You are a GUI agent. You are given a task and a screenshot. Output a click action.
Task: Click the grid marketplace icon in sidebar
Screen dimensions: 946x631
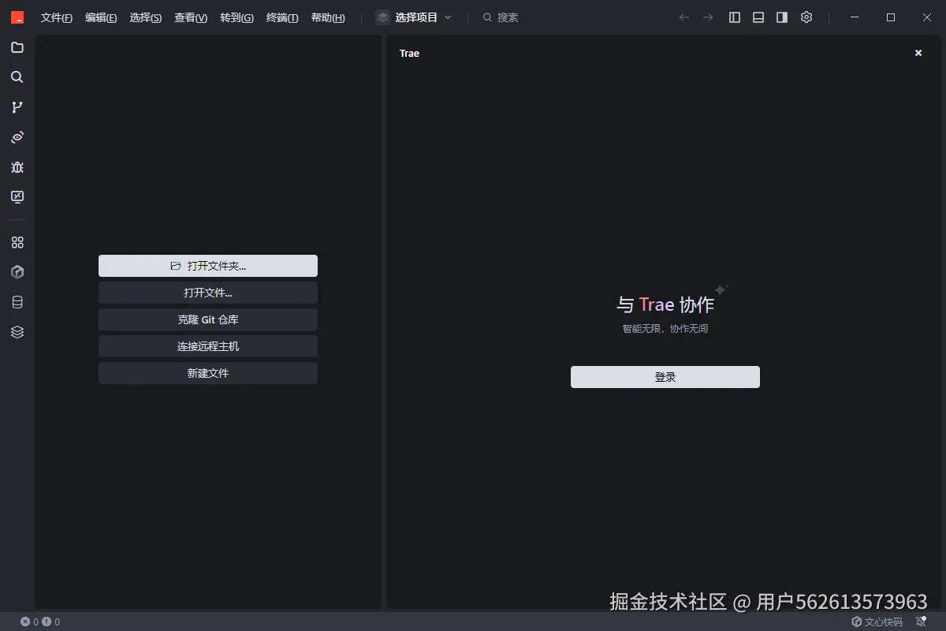(17, 242)
